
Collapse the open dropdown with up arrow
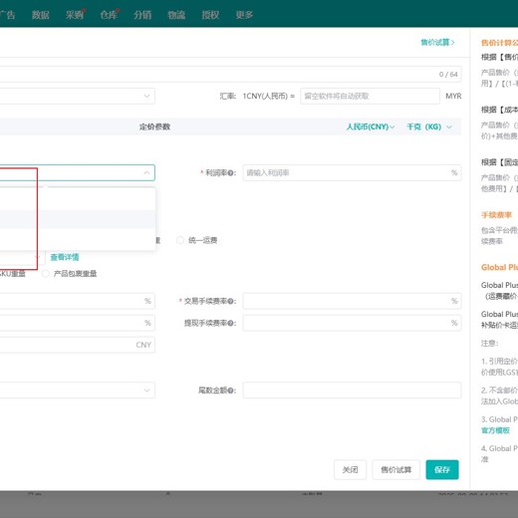point(146,172)
